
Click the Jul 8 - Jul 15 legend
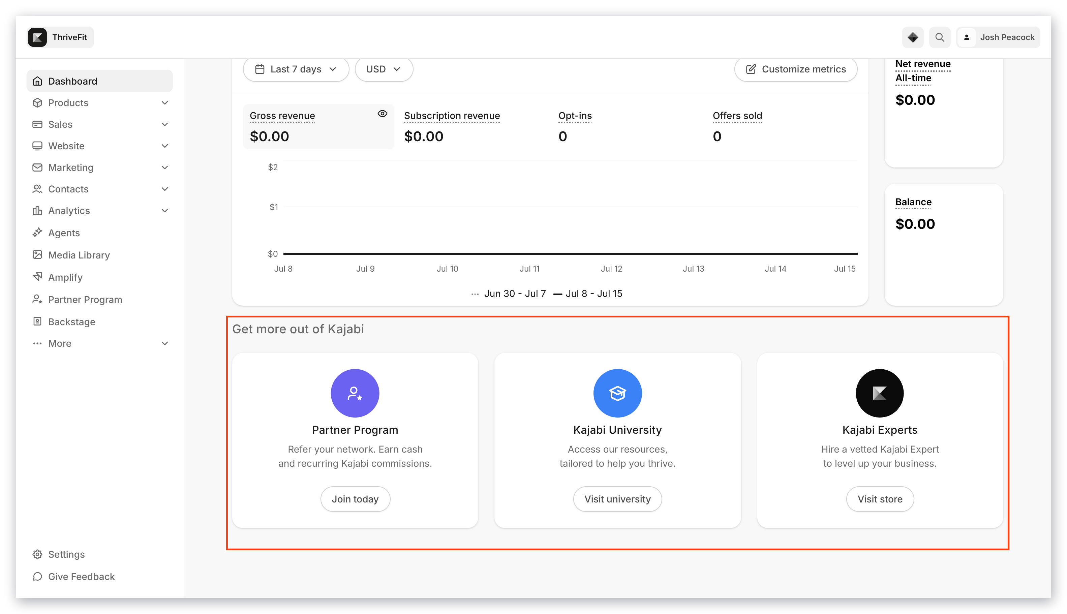click(587, 294)
